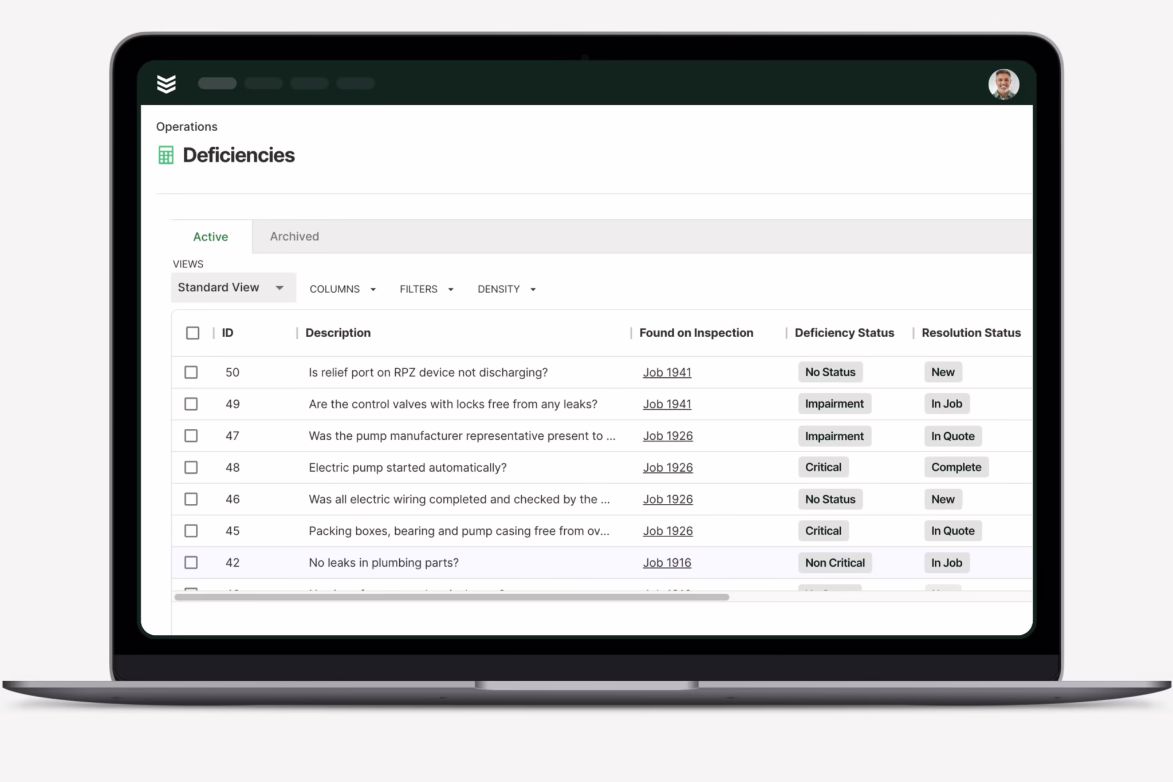
Task: Tick the checkbox for row 42
Action: (x=191, y=563)
